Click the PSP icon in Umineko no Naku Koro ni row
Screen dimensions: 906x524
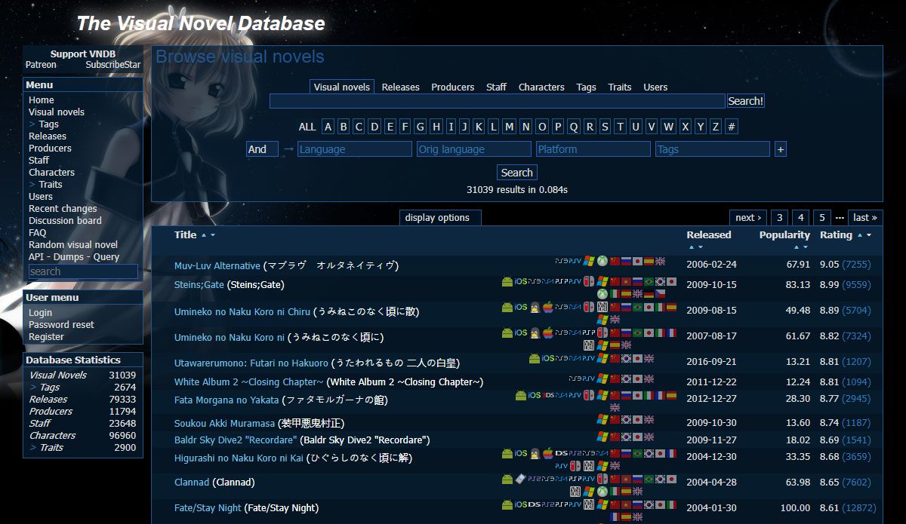coord(589,332)
